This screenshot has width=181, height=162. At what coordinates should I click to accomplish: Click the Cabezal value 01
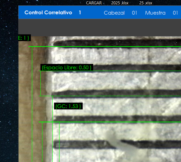pos(134,13)
